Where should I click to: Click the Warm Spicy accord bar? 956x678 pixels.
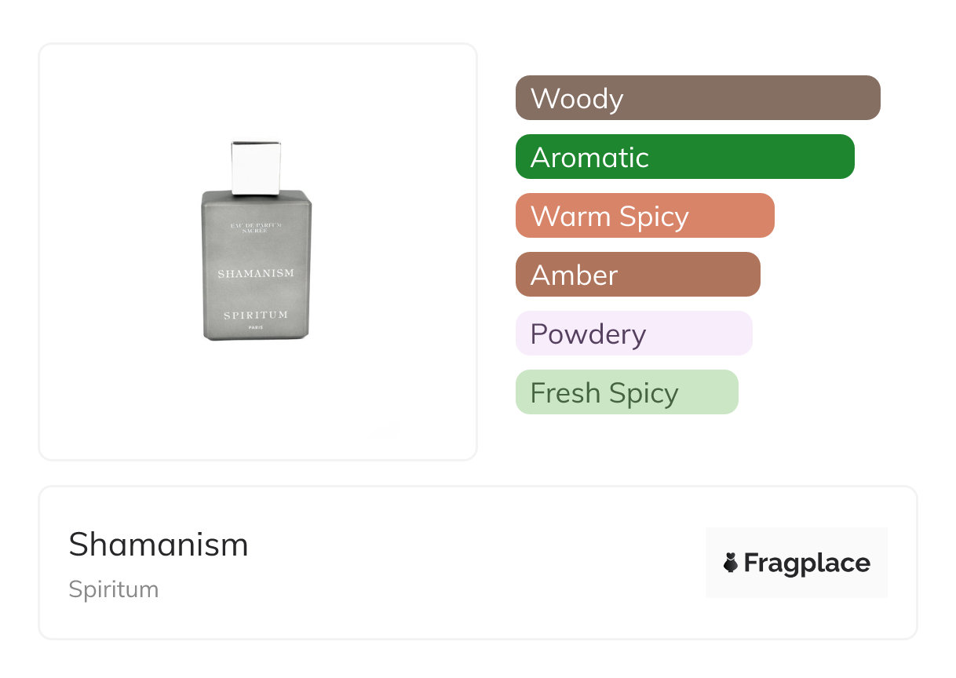tap(644, 216)
